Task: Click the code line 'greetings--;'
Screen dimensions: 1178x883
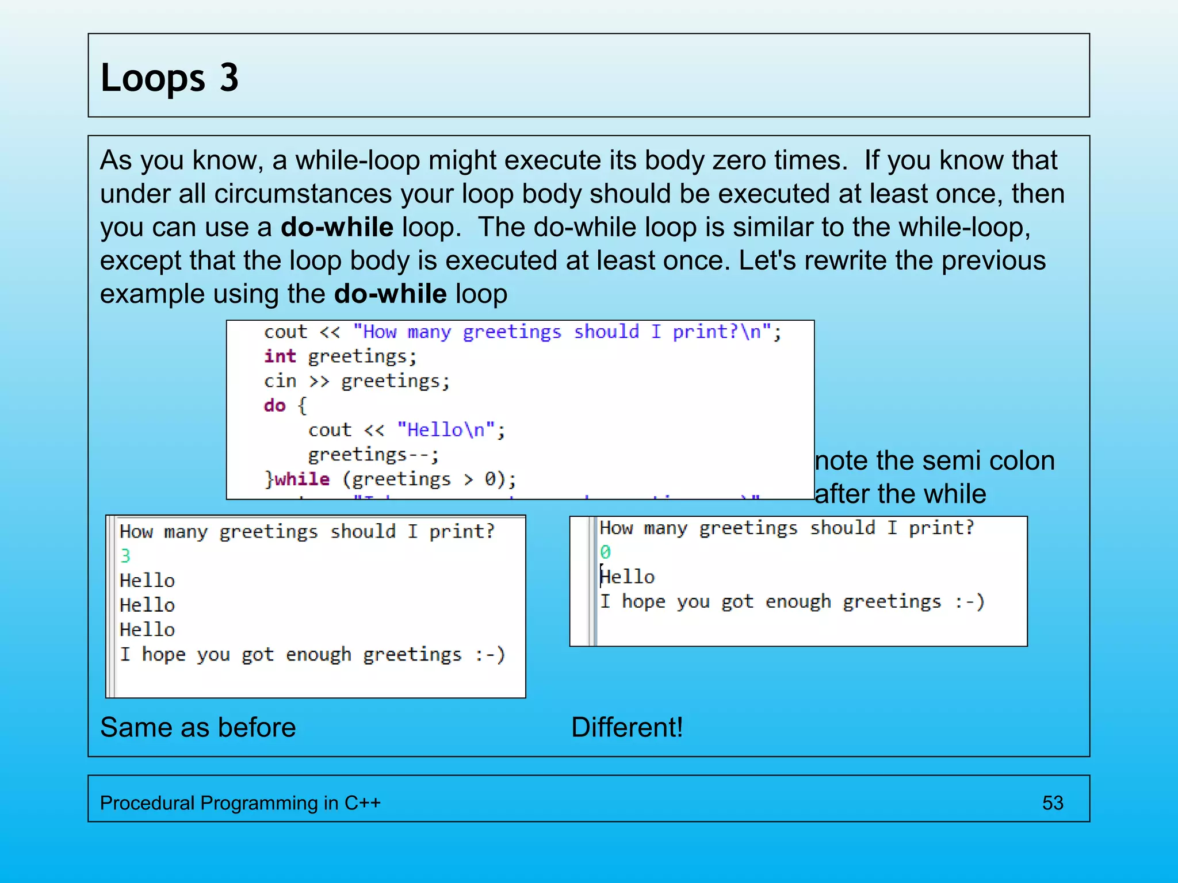Action: point(373,455)
